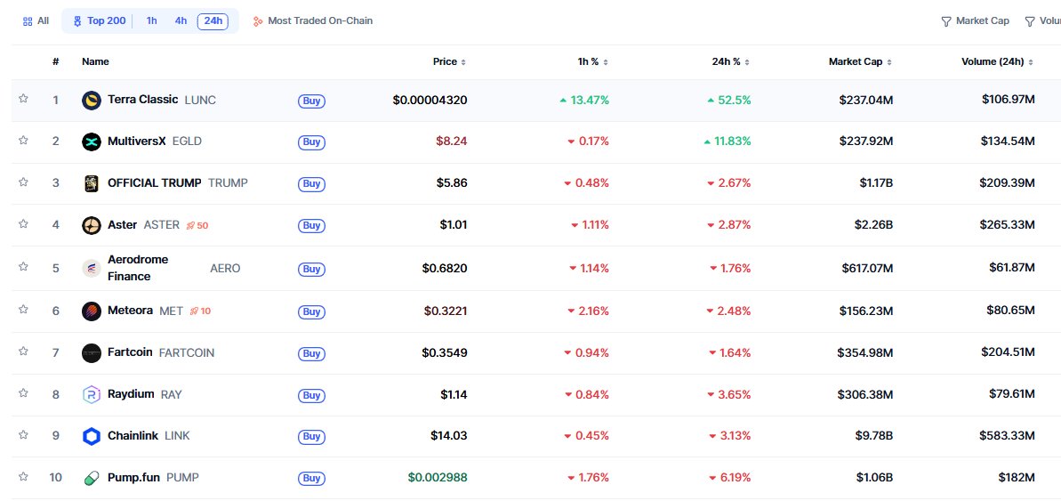
Task: Buy OFFICIAL TRUMP
Action: [311, 184]
